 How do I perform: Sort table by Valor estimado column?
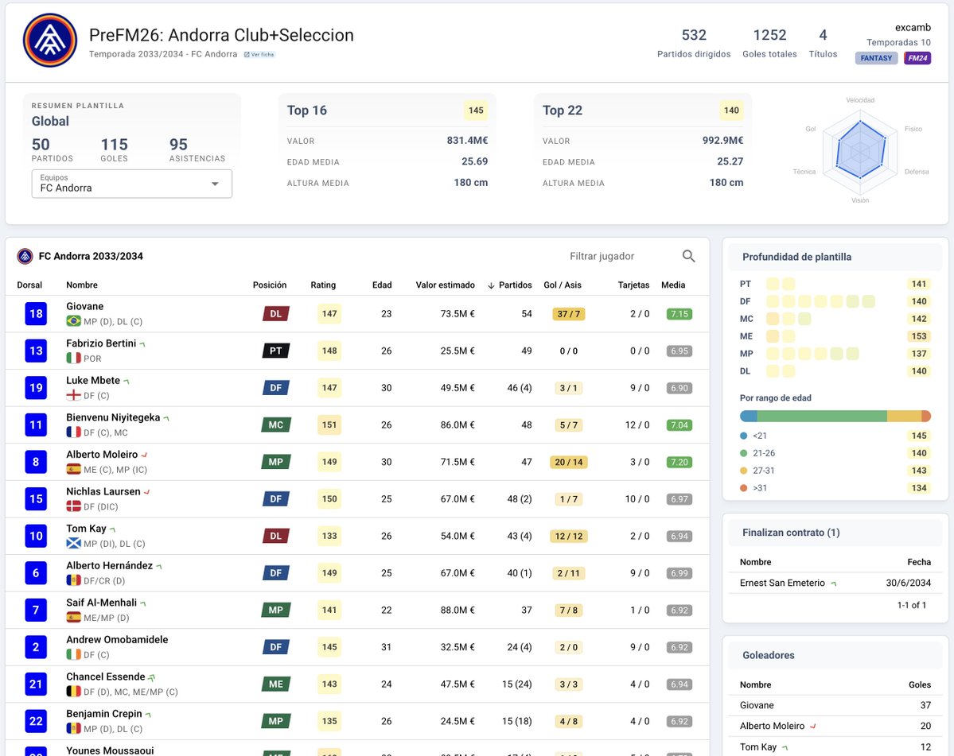[x=446, y=285]
